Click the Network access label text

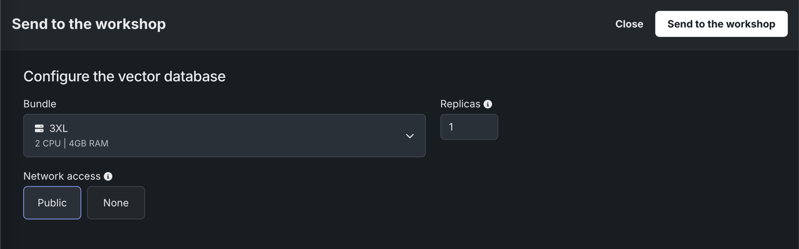click(62, 176)
